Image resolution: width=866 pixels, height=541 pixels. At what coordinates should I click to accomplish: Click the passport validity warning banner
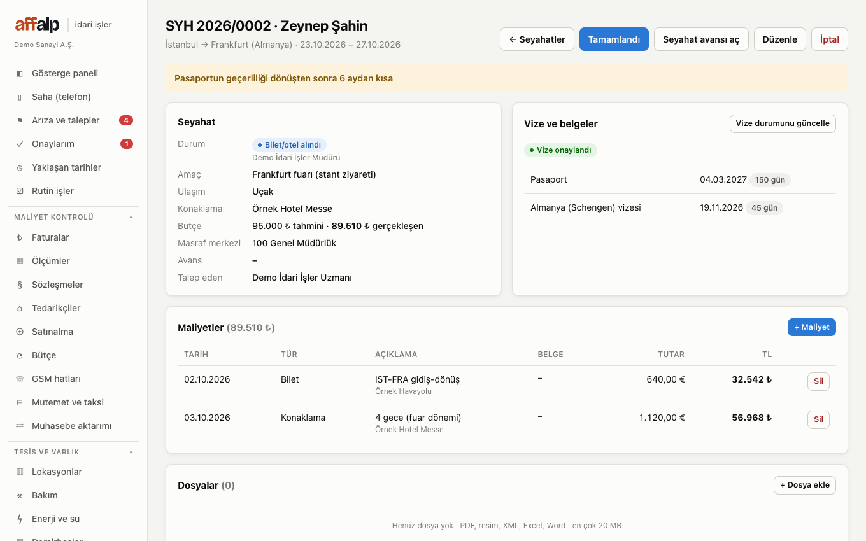click(x=507, y=78)
